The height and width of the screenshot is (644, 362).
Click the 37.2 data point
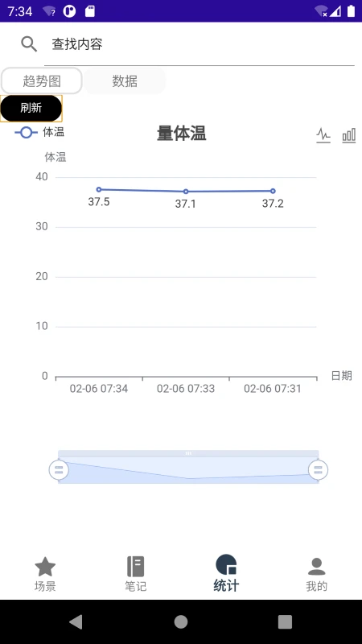point(273,191)
